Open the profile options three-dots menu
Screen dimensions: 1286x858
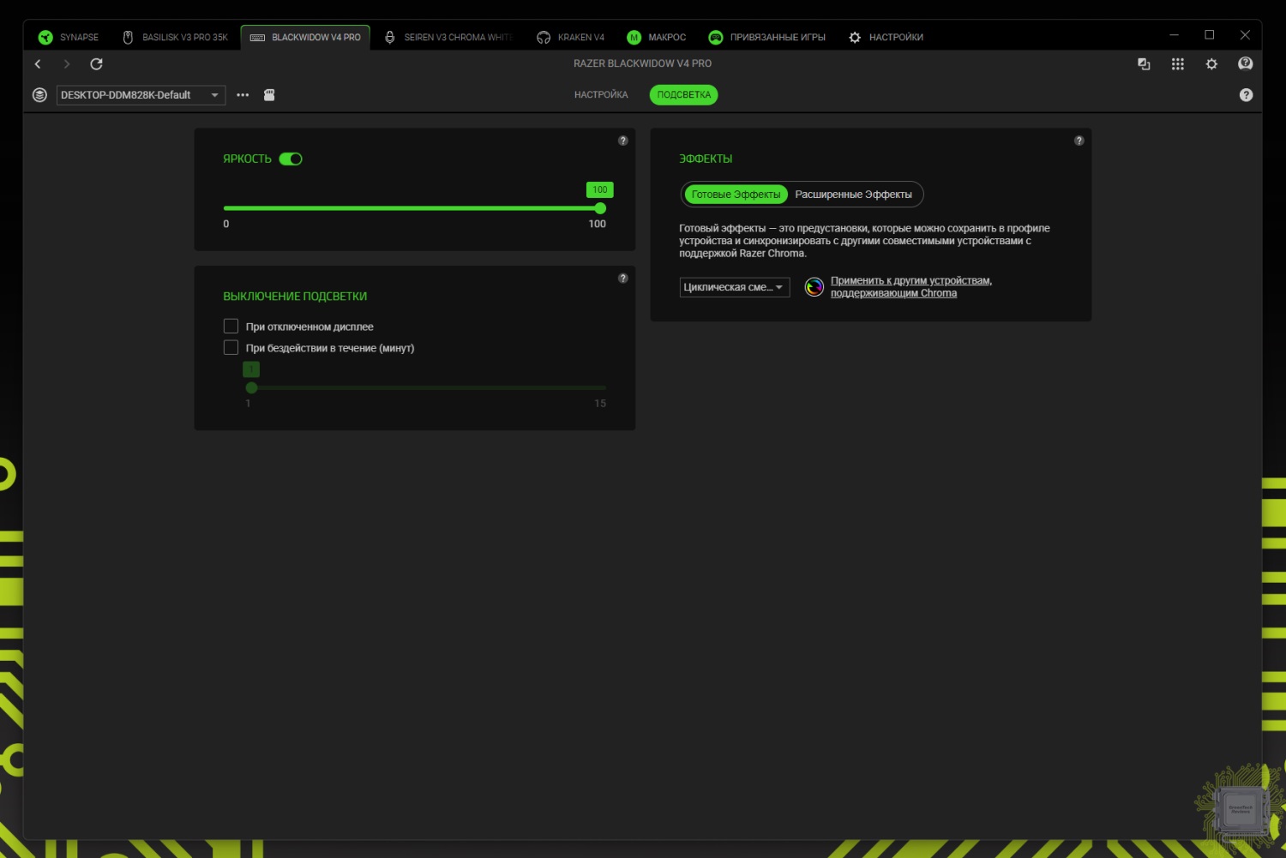[243, 95]
